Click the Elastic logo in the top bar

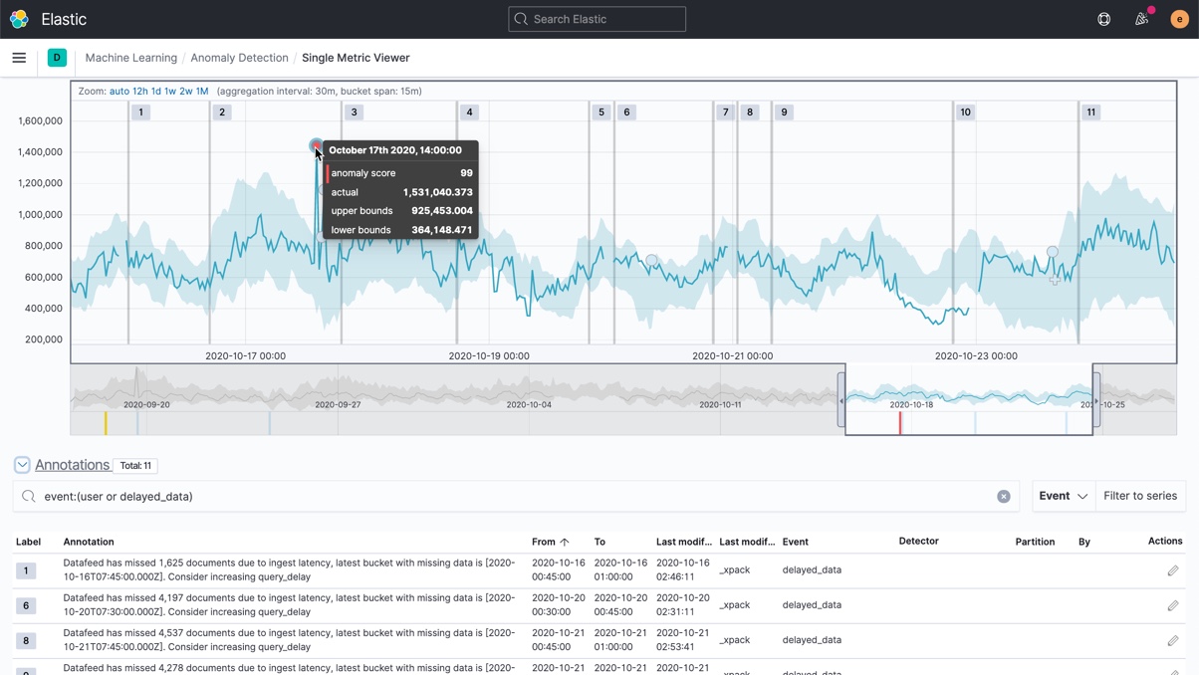click(18, 18)
